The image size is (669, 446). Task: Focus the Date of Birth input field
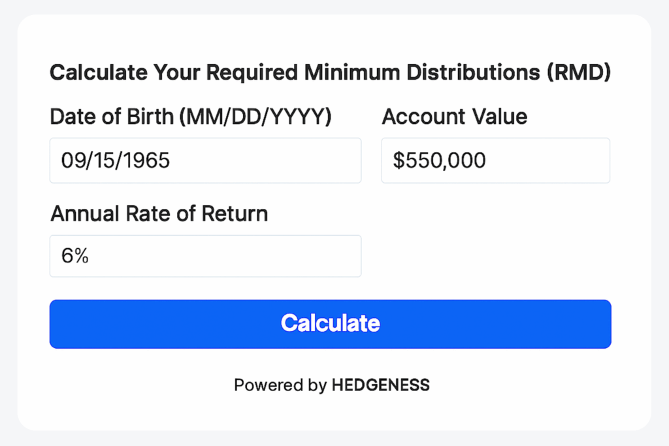click(205, 161)
